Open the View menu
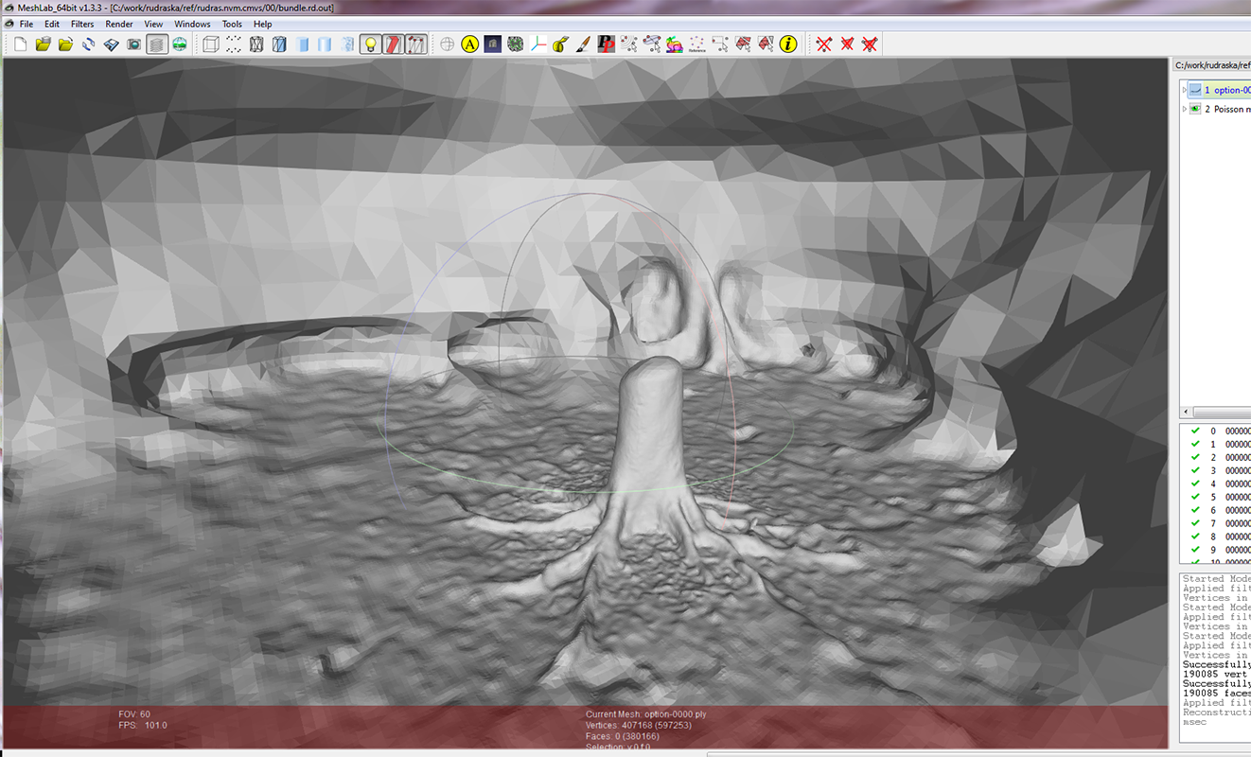This screenshot has width=1251, height=757. click(153, 24)
